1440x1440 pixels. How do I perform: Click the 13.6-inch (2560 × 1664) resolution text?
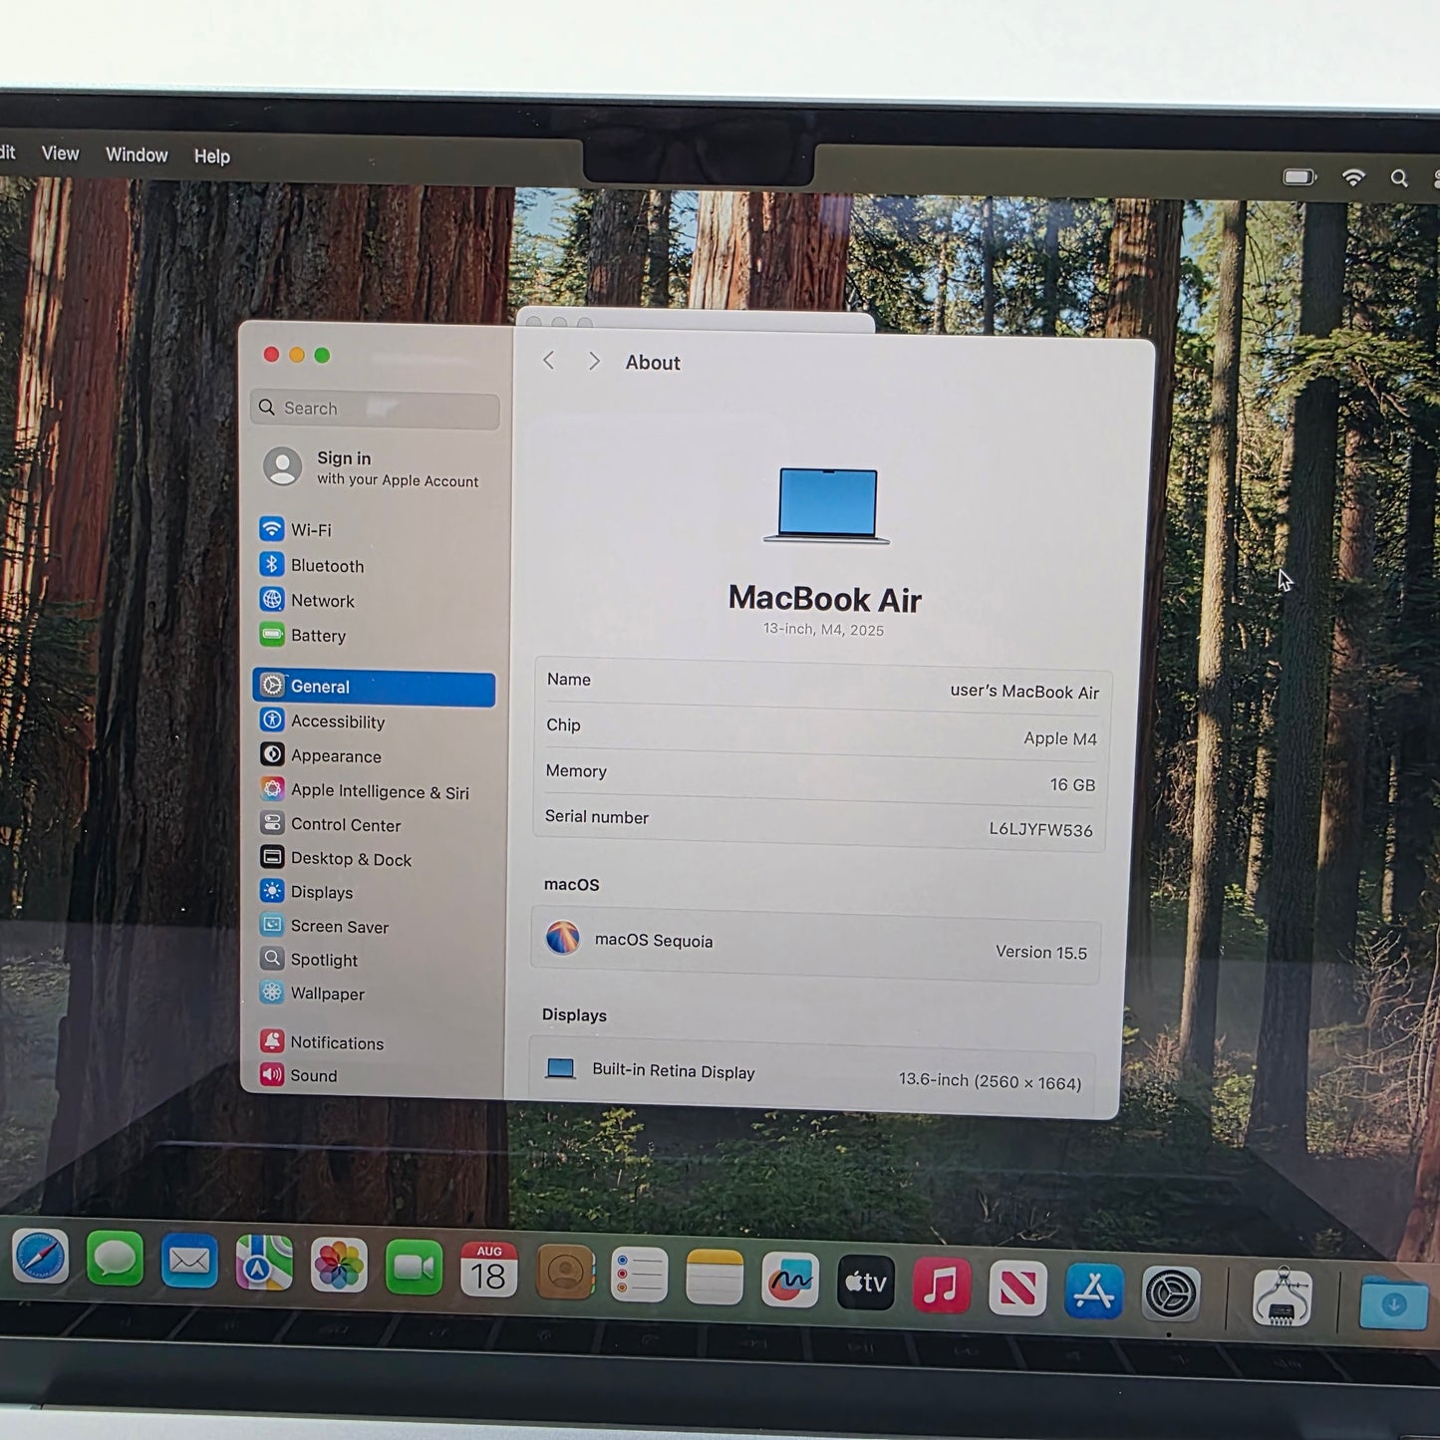click(x=990, y=1080)
